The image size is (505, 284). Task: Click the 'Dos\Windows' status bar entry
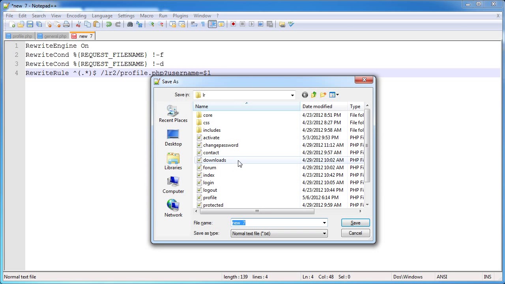click(408, 277)
